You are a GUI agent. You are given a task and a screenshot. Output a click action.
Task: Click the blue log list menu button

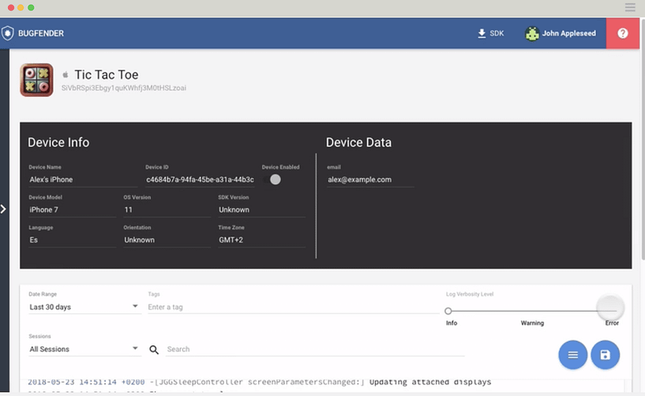pos(572,354)
